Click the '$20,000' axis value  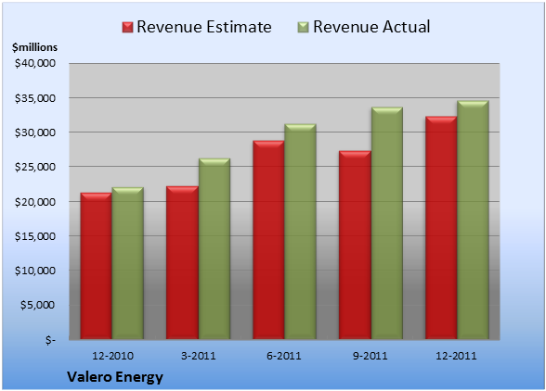tap(35, 202)
